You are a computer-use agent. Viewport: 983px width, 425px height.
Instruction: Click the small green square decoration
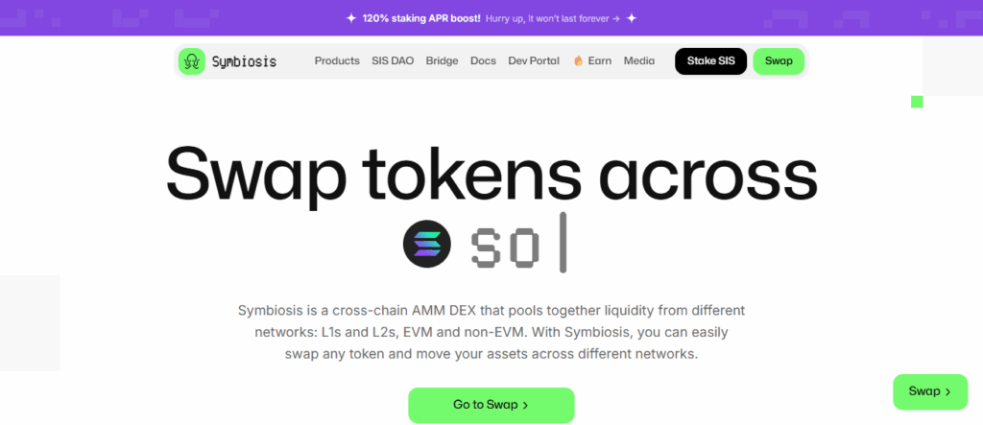click(917, 102)
